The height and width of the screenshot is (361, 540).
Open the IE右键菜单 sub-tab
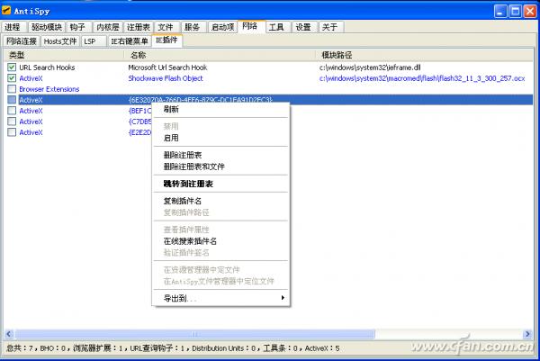point(130,41)
